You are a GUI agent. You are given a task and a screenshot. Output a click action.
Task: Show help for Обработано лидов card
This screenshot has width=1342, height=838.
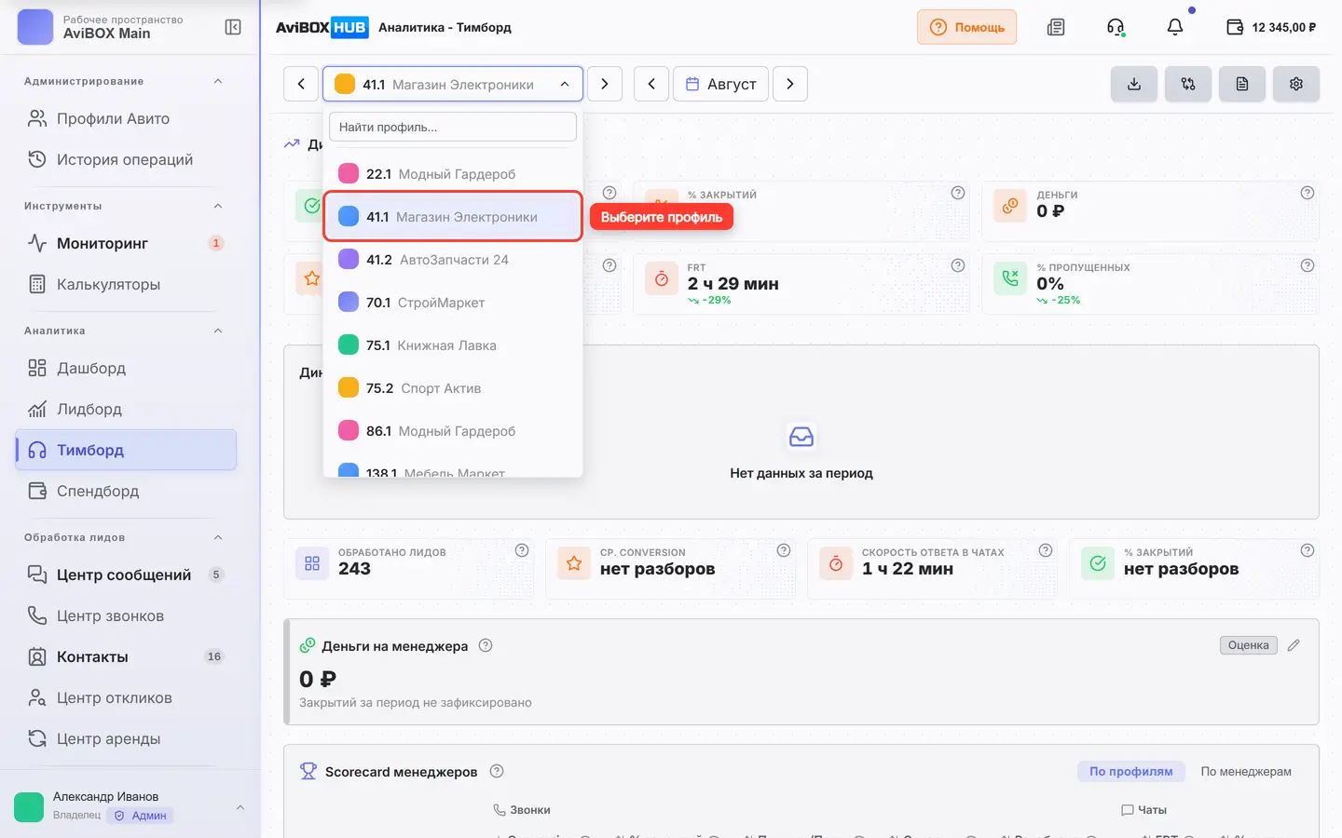[x=522, y=550]
